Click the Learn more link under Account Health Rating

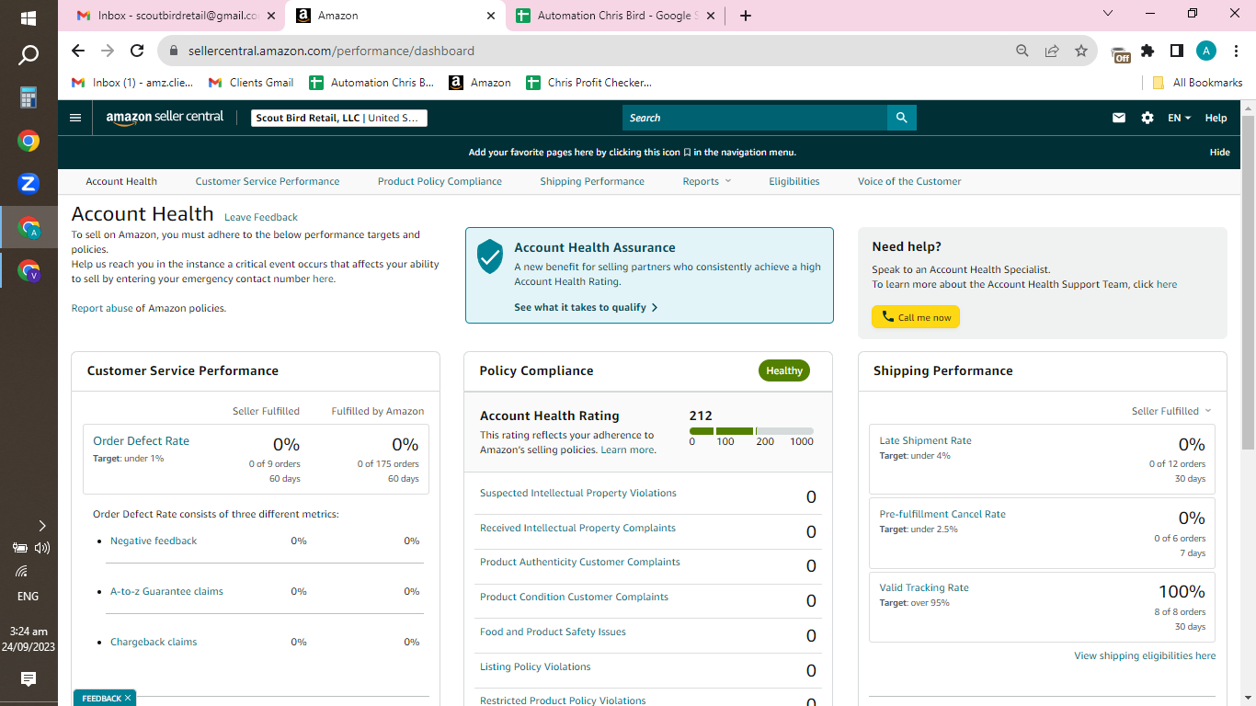[627, 450]
